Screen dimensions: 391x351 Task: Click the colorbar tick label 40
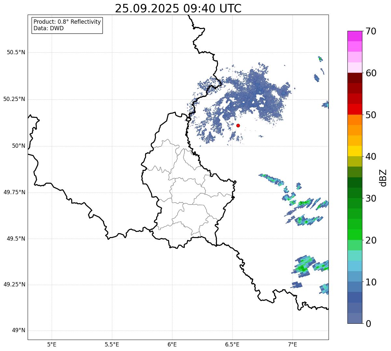pos(371,157)
